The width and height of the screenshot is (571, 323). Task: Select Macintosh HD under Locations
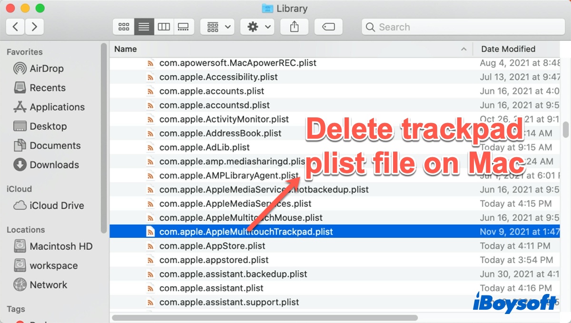[x=60, y=247]
